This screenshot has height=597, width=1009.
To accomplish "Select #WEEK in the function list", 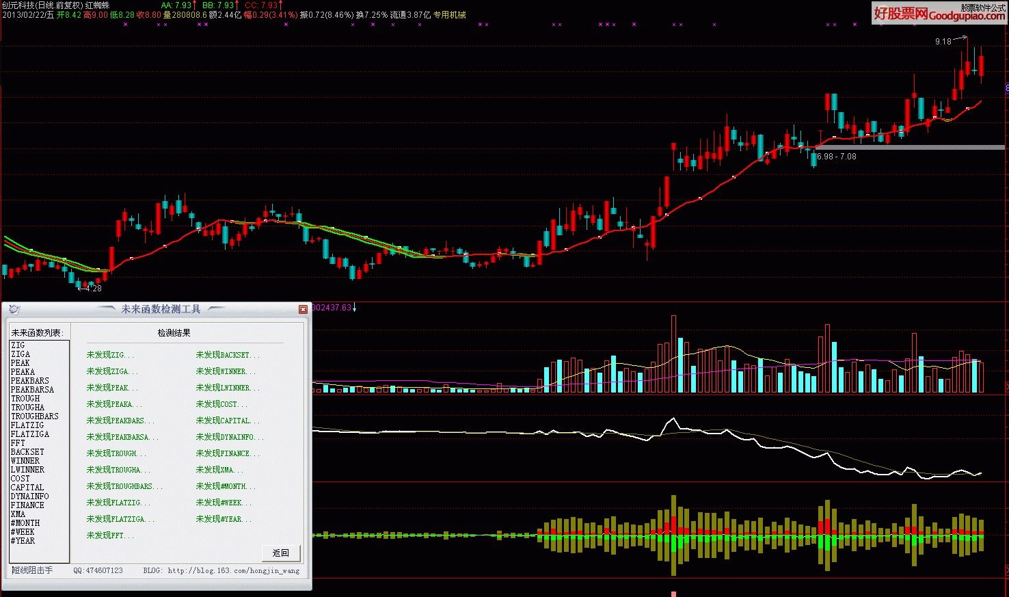I will pos(23,532).
